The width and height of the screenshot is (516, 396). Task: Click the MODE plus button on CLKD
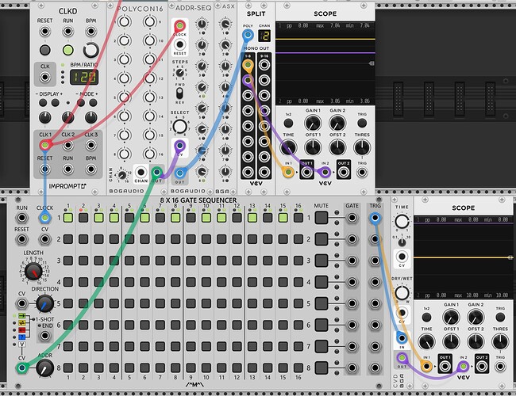93,103
